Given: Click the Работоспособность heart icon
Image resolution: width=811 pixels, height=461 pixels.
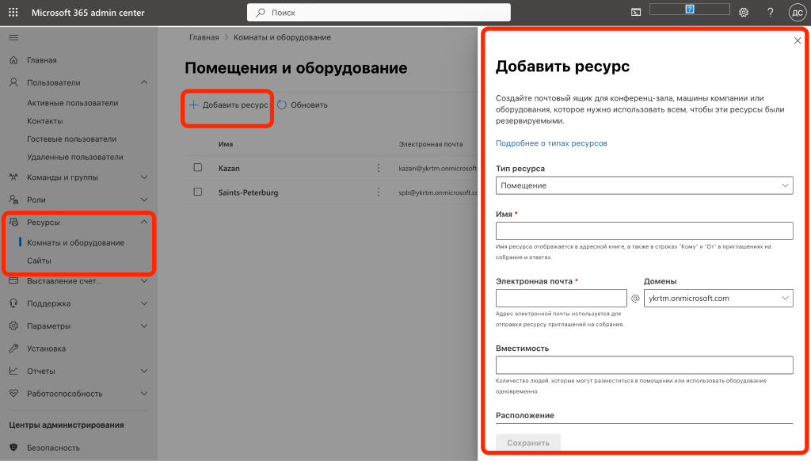Looking at the screenshot, I should click(13, 393).
